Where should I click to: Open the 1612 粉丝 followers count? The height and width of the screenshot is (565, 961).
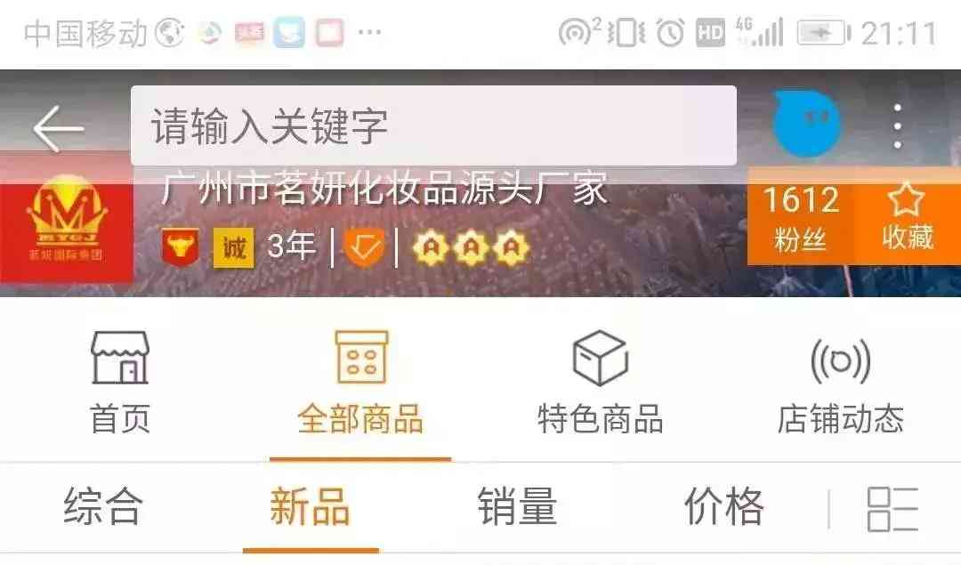(x=801, y=217)
